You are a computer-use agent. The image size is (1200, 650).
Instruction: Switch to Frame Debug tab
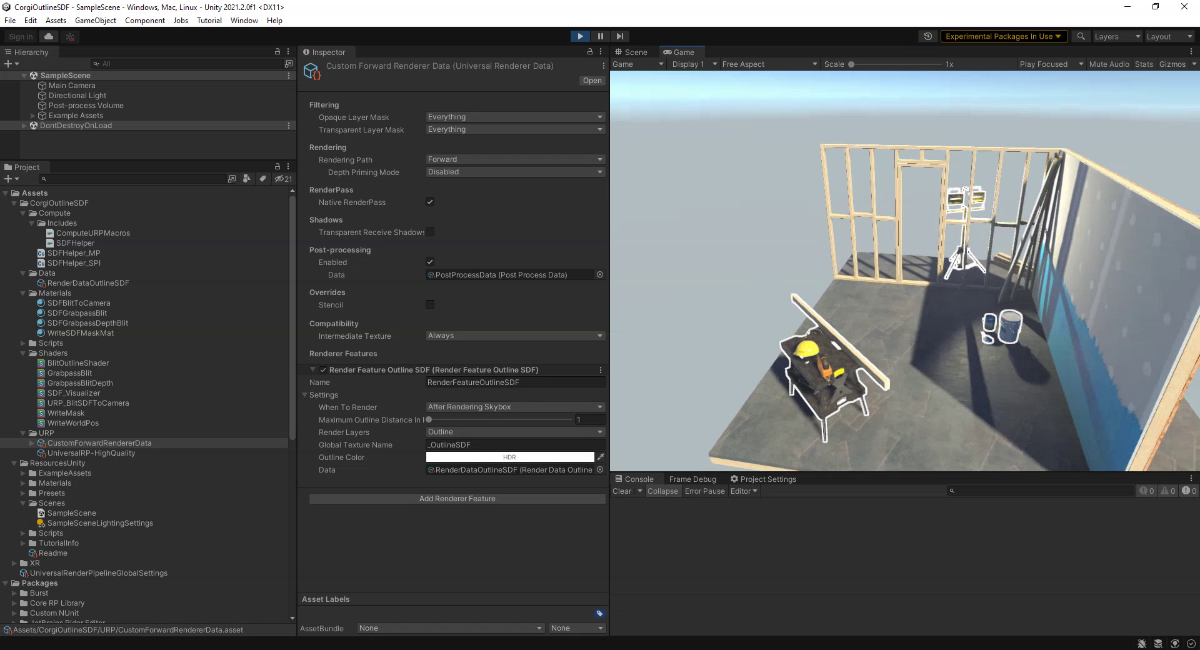[x=692, y=479]
